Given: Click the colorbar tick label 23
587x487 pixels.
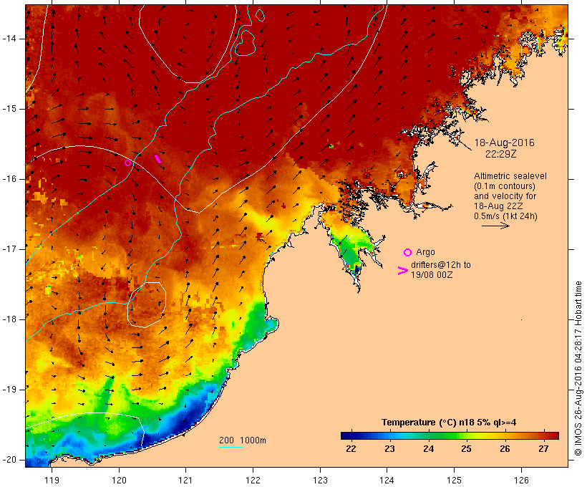Looking at the screenshot, I should click(389, 448).
